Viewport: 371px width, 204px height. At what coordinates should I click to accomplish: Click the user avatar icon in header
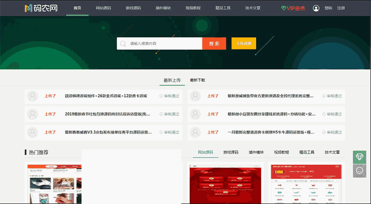click(316, 8)
